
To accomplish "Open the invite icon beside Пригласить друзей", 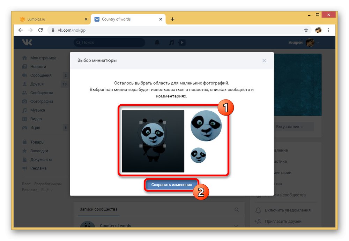I will [258, 221].
